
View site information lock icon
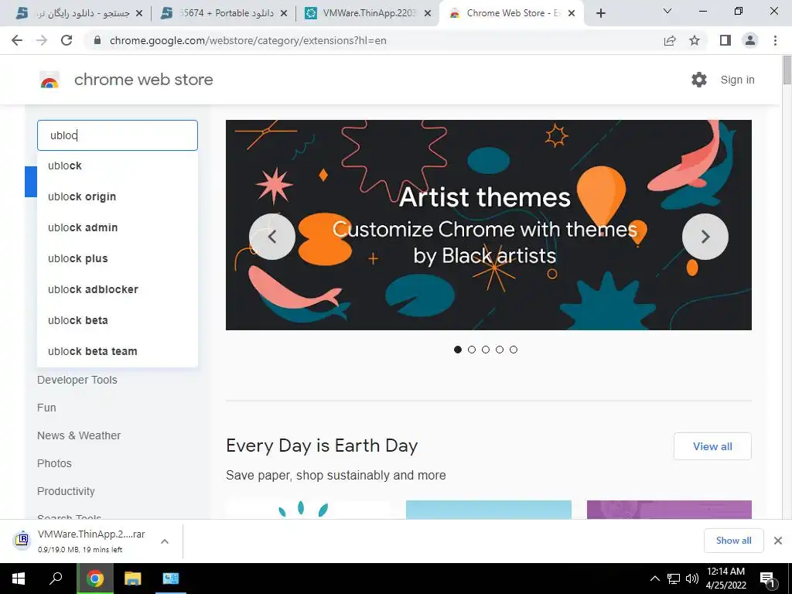click(x=97, y=40)
